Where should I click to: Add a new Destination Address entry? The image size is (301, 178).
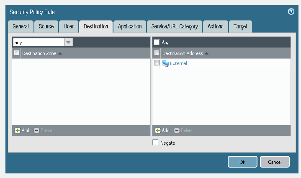pos(162,130)
